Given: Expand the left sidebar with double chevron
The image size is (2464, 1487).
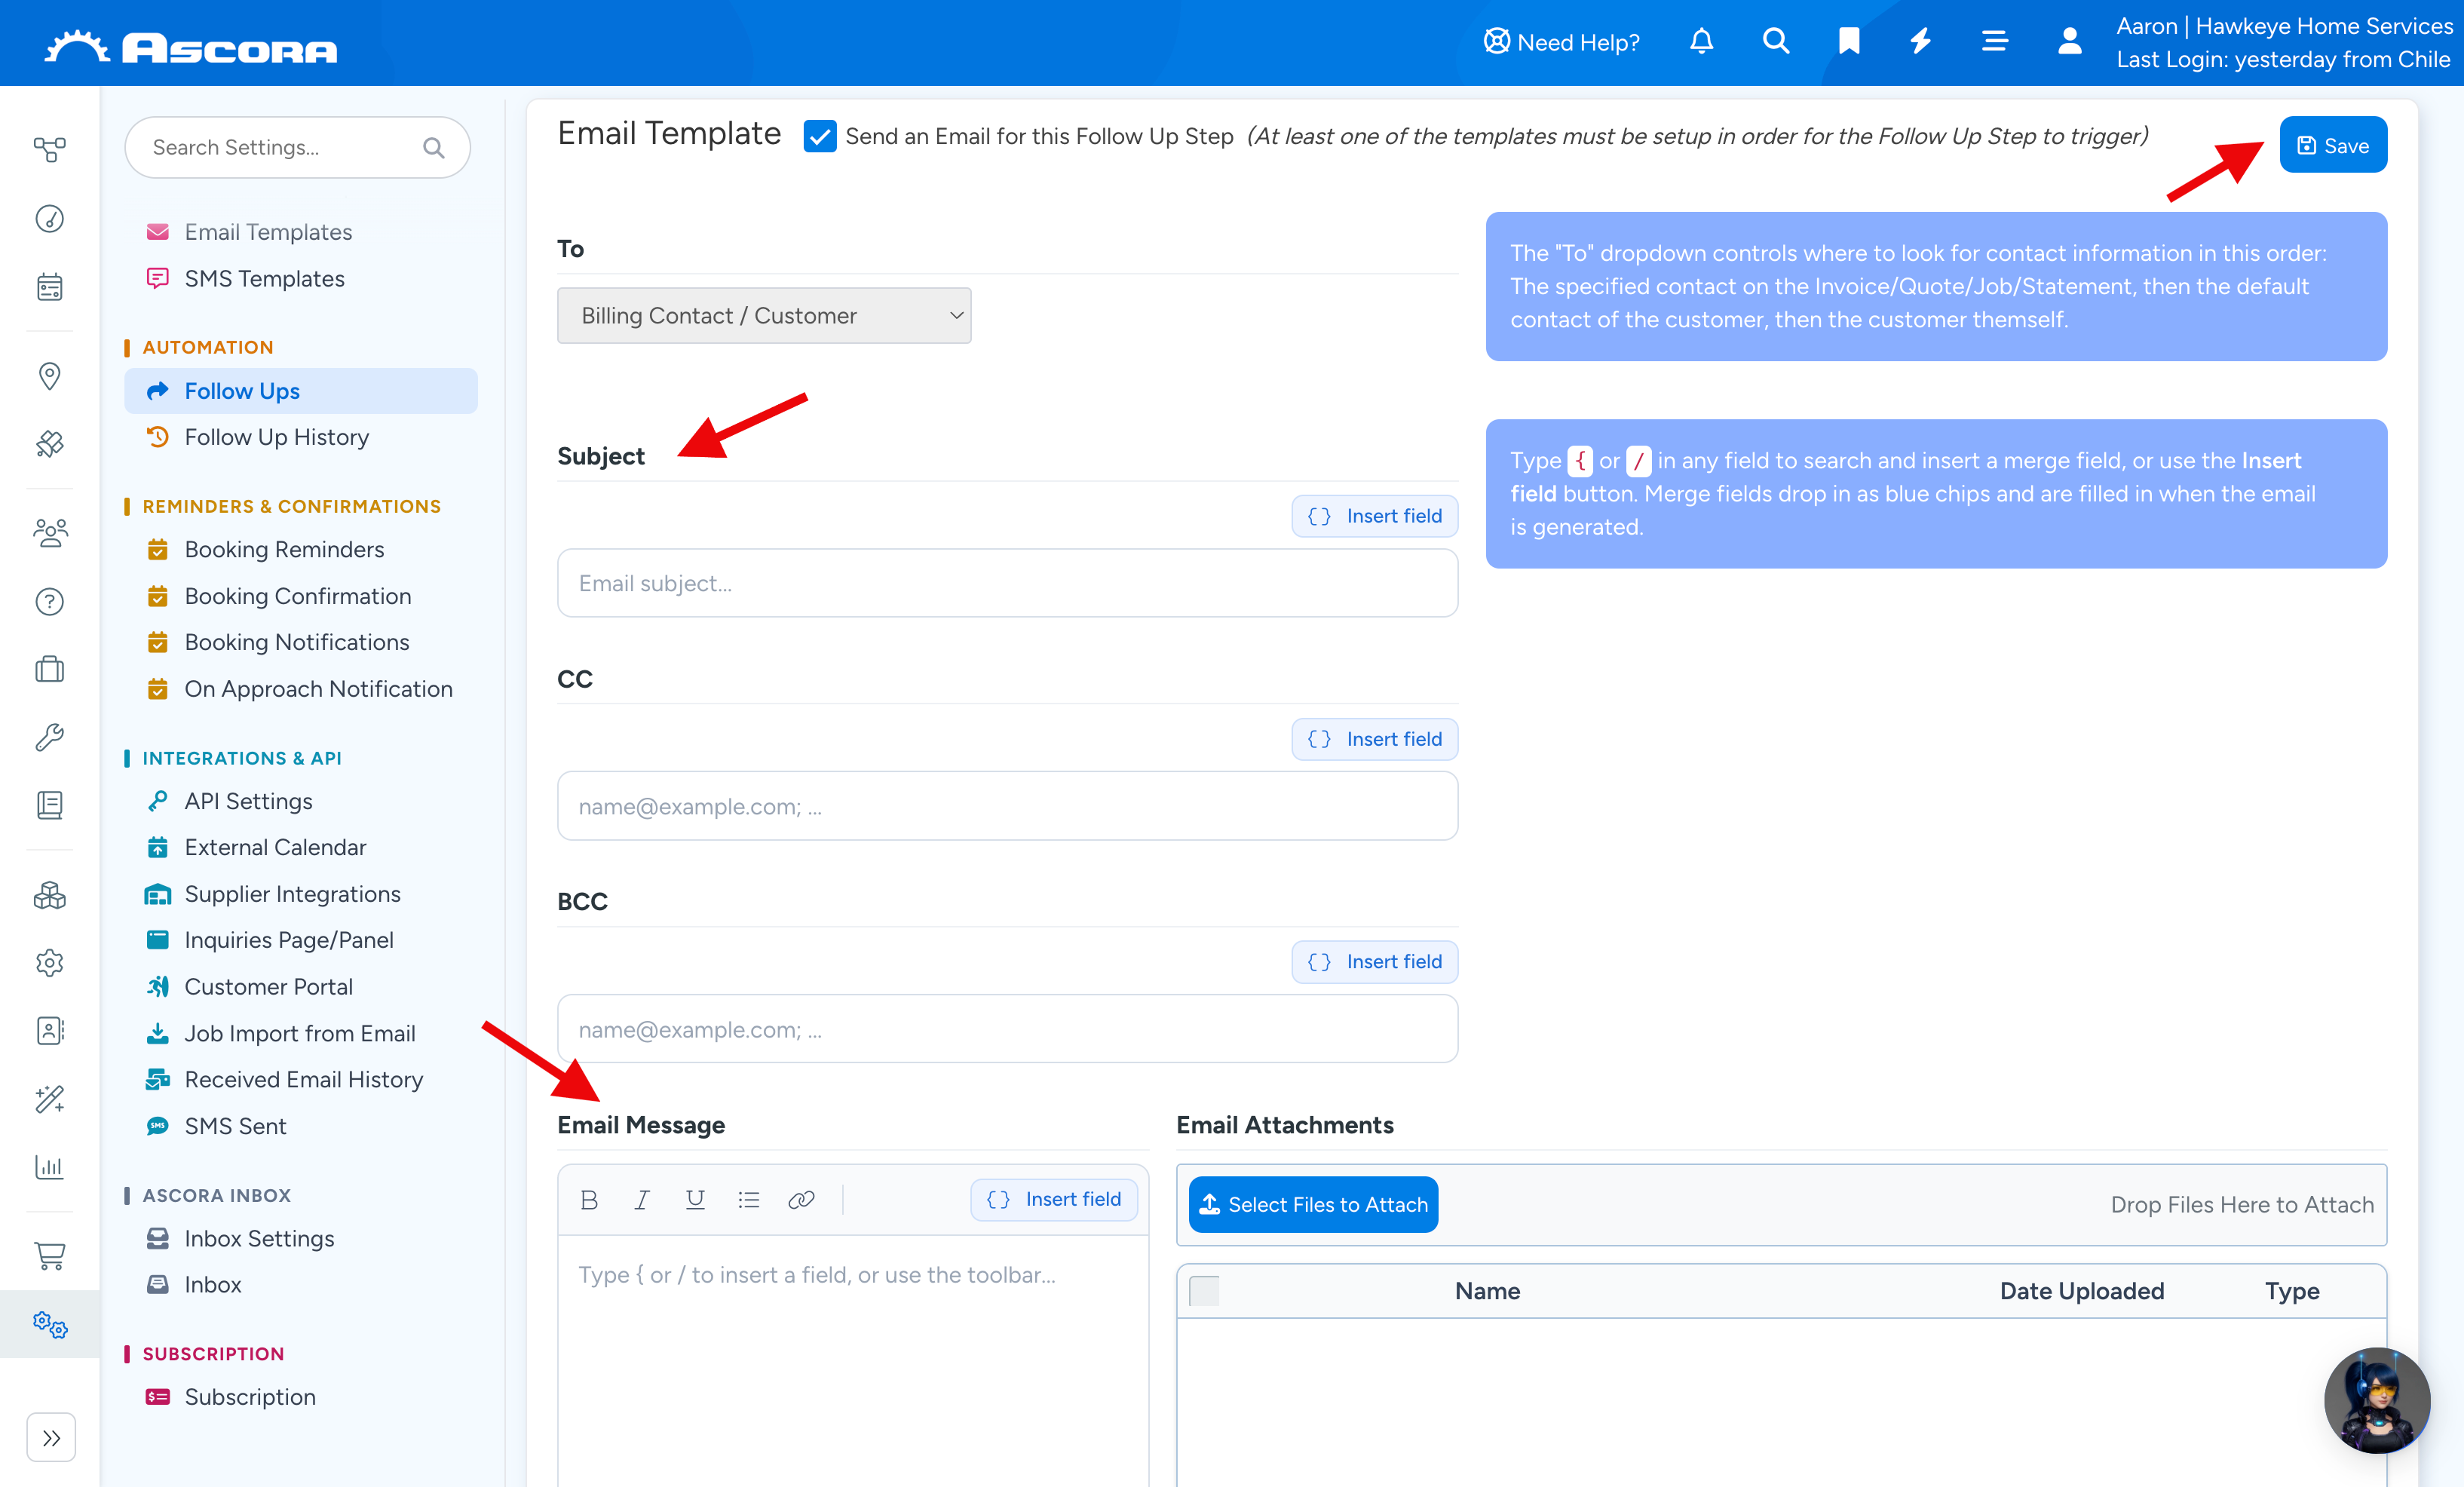Looking at the screenshot, I should [x=51, y=1438].
